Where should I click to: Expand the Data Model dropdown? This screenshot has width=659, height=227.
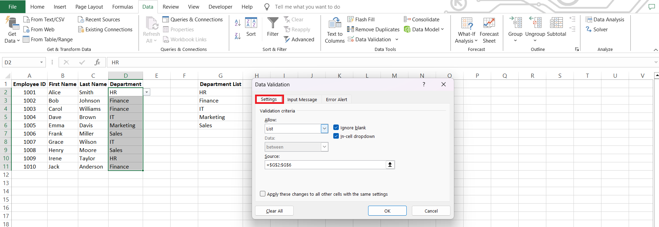442,30
